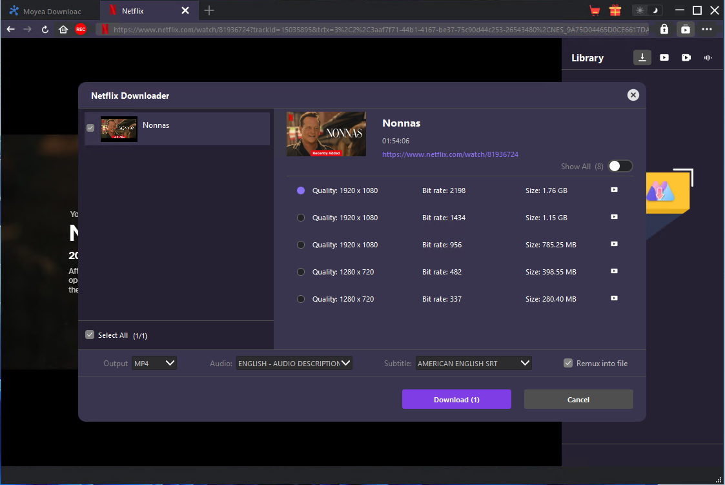This screenshot has height=485, width=725.
Task: Click the floating download folder widget
Action: [x=668, y=192]
